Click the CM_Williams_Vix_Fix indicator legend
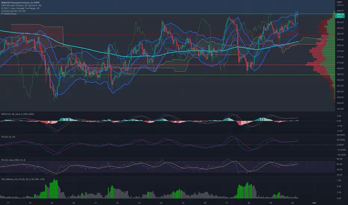Image resolution: width=348 pixels, height=205 pixels. tap(23, 179)
